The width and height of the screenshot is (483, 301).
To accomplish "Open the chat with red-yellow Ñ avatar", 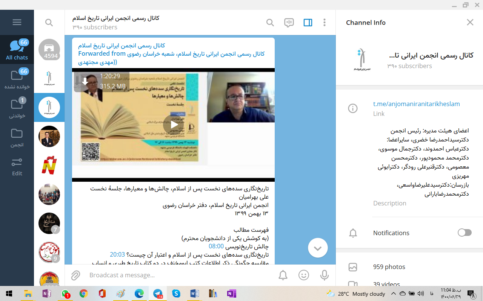I will click(49, 165).
